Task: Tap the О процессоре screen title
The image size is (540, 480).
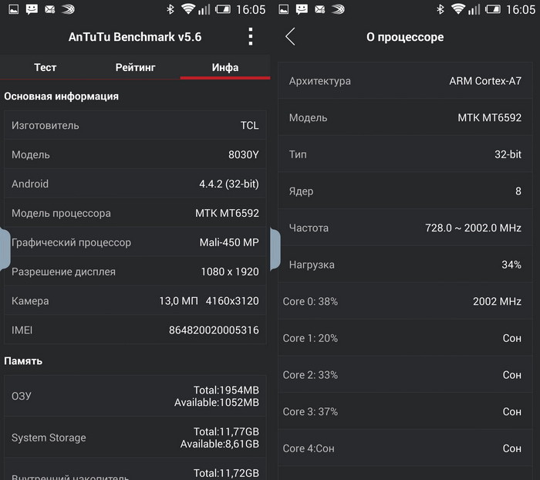Action: 405,37
